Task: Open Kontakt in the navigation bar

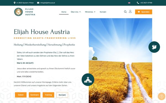Action: coord(103,12)
